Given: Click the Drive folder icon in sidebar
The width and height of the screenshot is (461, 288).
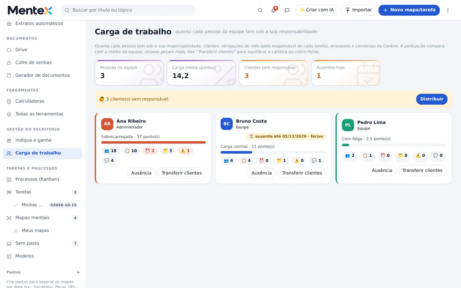Looking at the screenshot, I should (x=9, y=50).
